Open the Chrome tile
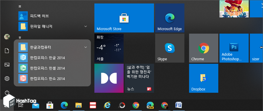The width and height of the screenshot is (263, 111). [x=204, y=48]
